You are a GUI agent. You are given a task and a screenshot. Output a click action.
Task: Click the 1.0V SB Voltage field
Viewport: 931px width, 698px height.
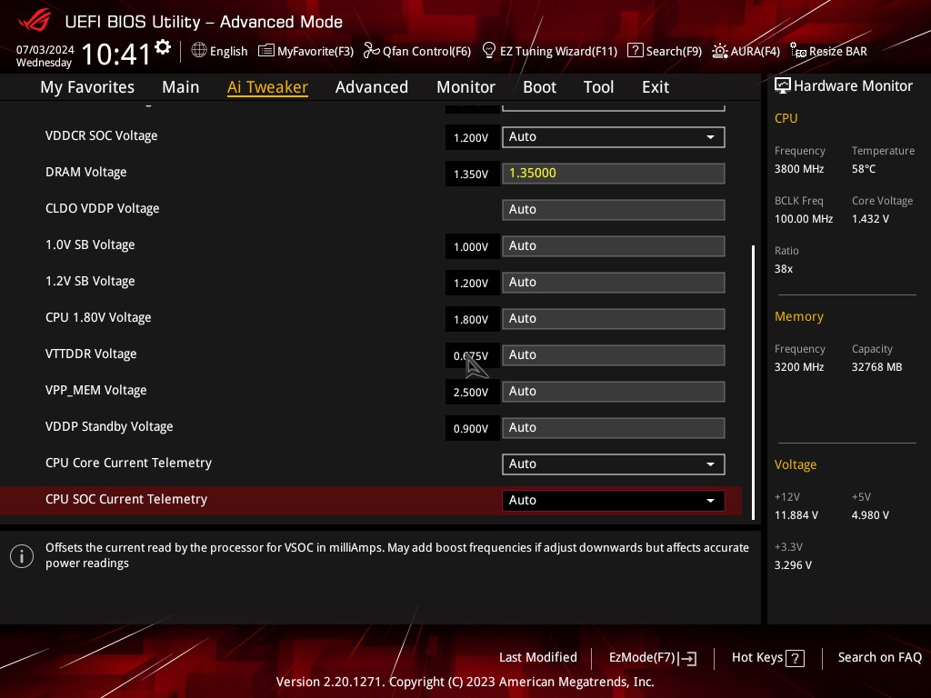(x=614, y=245)
